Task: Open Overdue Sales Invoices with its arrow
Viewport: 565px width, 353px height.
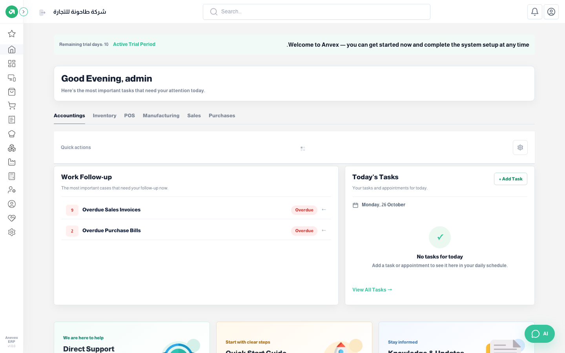Action: (x=324, y=210)
